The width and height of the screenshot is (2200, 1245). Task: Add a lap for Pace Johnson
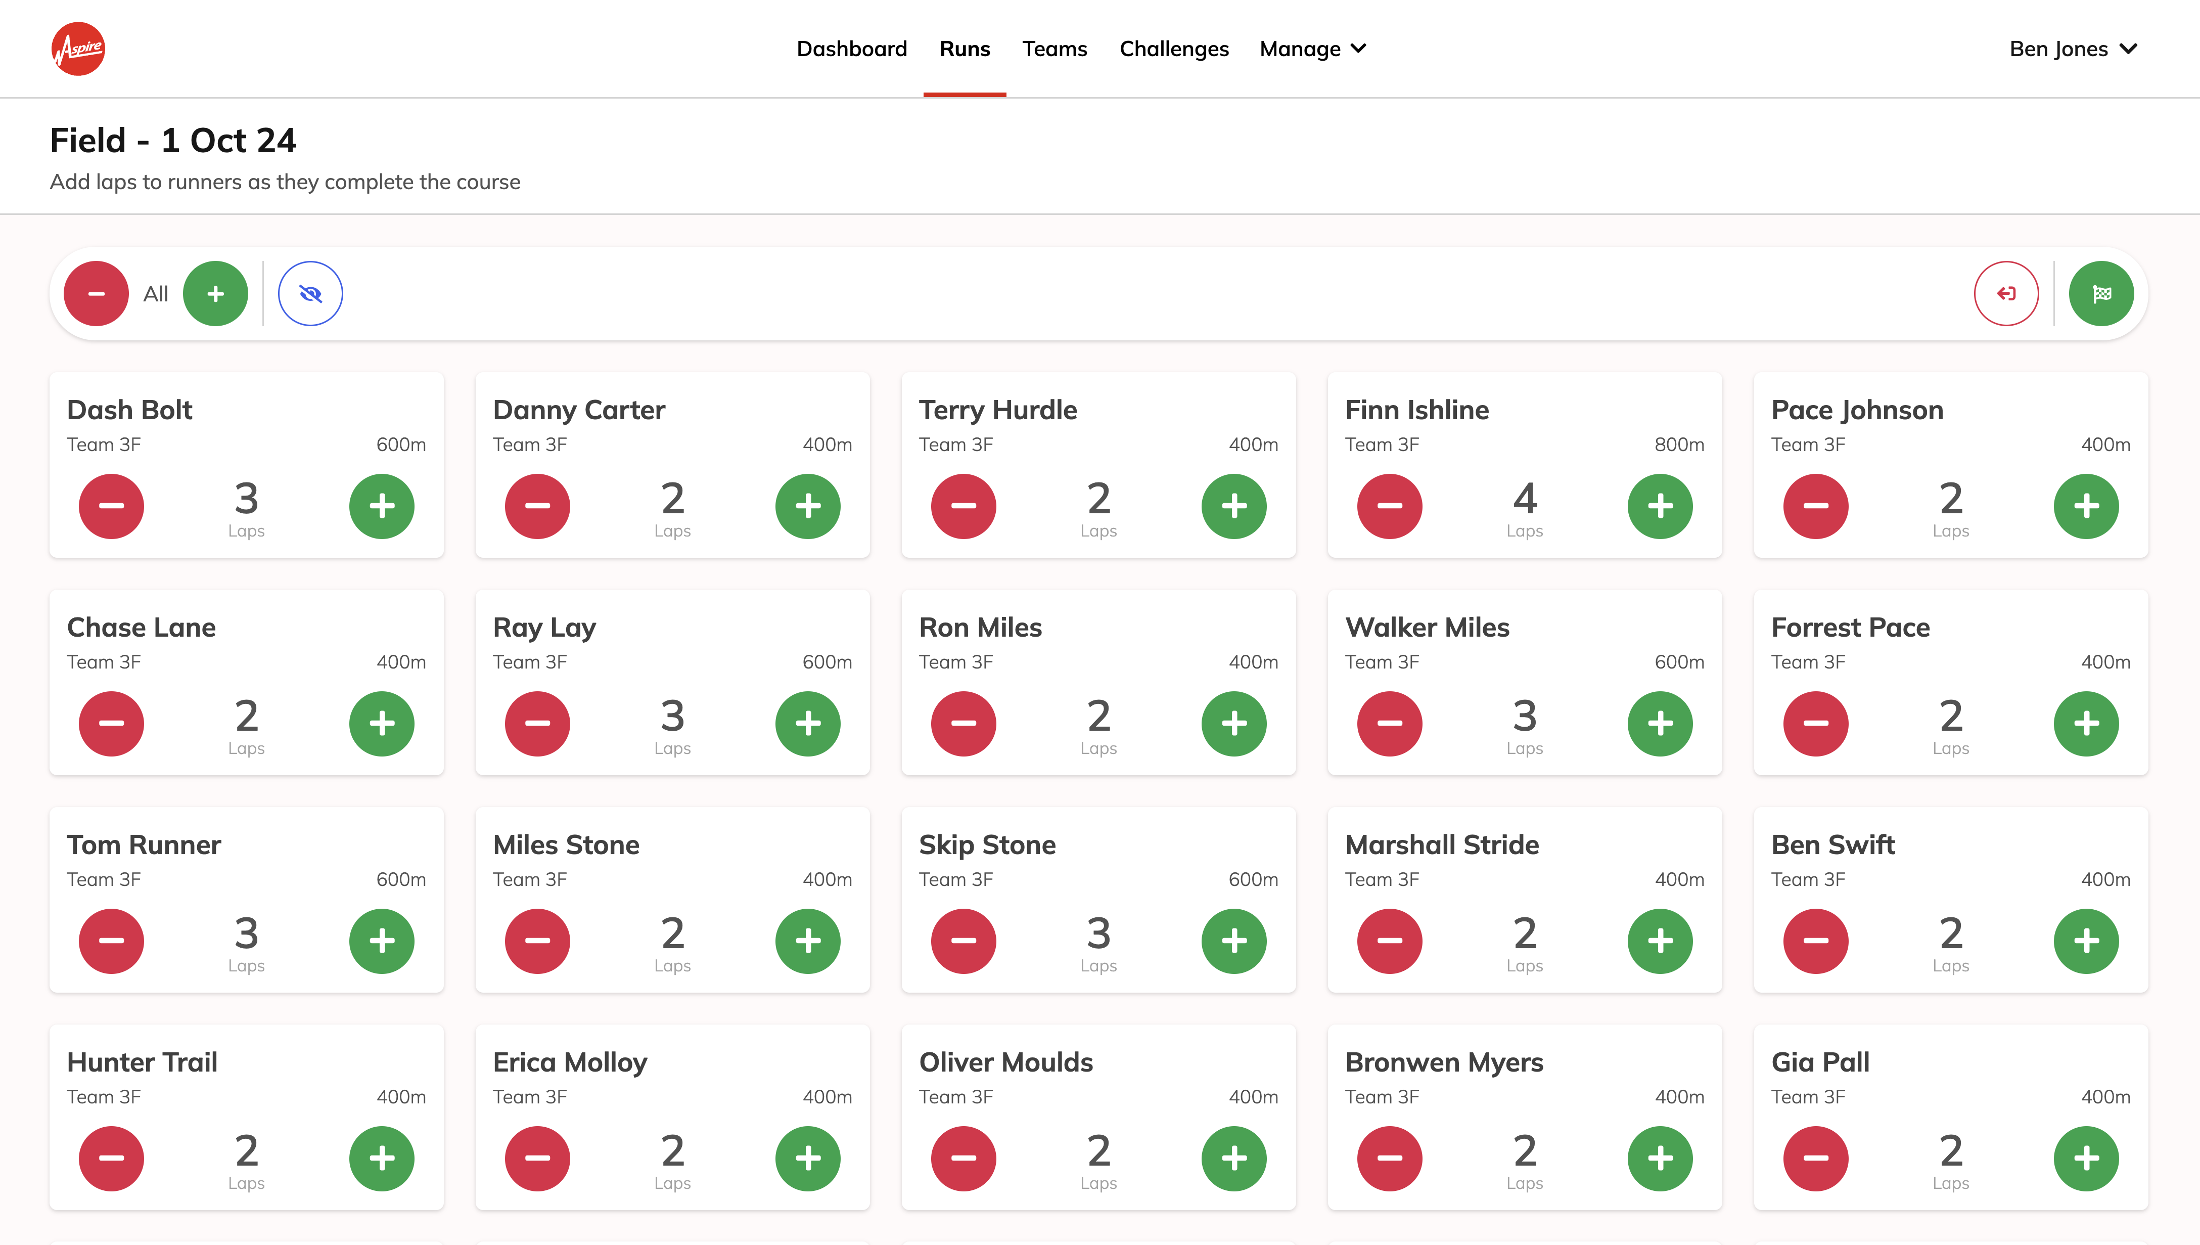click(x=2086, y=506)
